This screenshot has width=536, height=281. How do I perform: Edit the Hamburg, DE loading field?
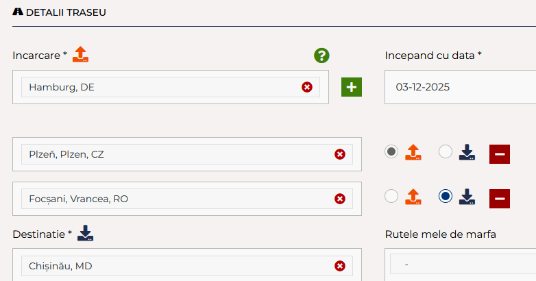point(158,87)
